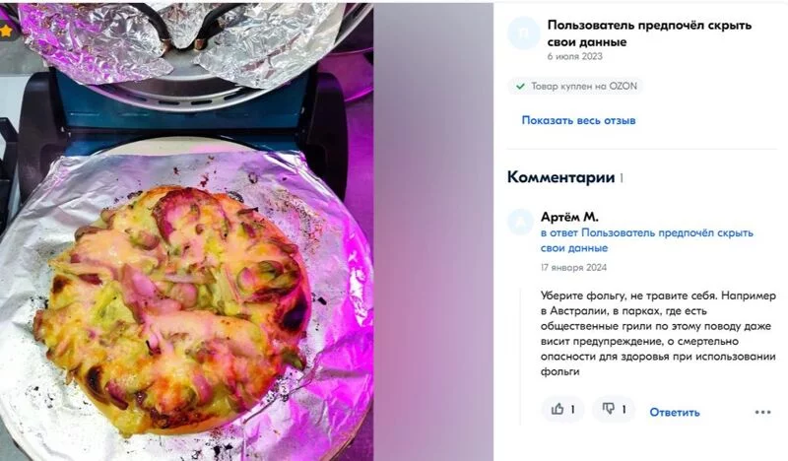Screen dimensions: 788x461
Task: Click the blurred purple area beside photo
Action: [x=433, y=231]
